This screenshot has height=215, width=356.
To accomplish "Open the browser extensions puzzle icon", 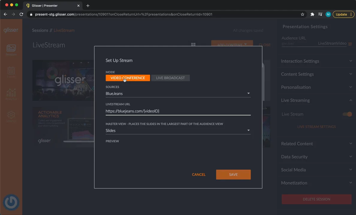I will pos(312,14).
